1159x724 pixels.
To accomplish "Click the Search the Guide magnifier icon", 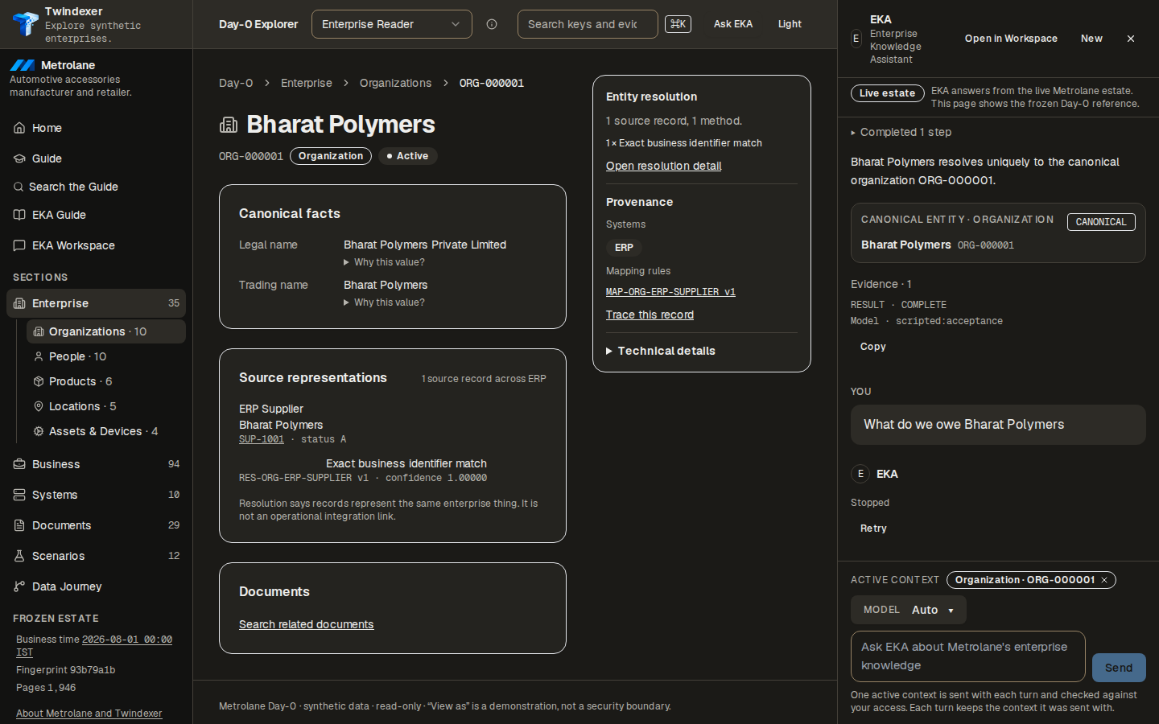I will (x=19, y=187).
